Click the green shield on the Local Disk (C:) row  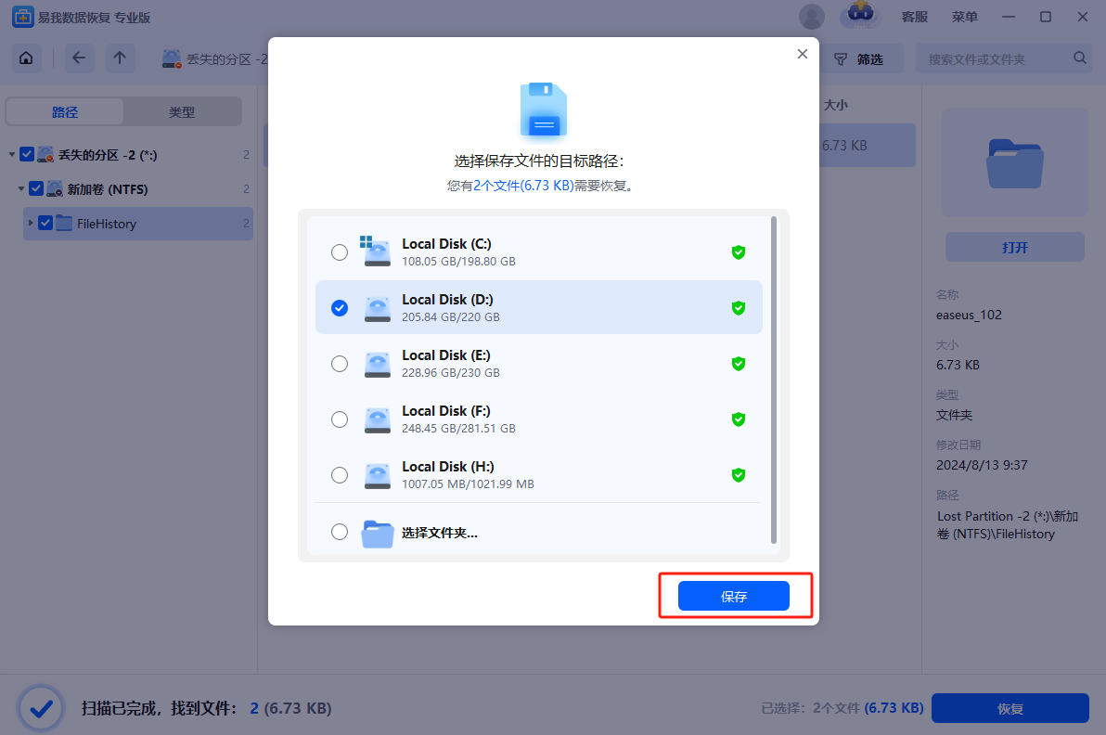tap(739, 252)
